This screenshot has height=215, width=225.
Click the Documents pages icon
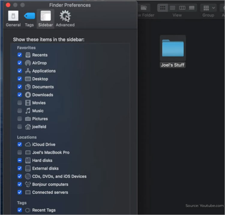tap(28, 87)
